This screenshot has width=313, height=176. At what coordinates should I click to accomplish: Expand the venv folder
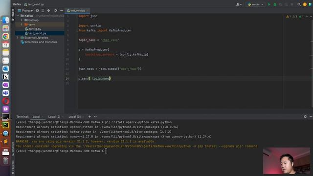pos(22,24)
